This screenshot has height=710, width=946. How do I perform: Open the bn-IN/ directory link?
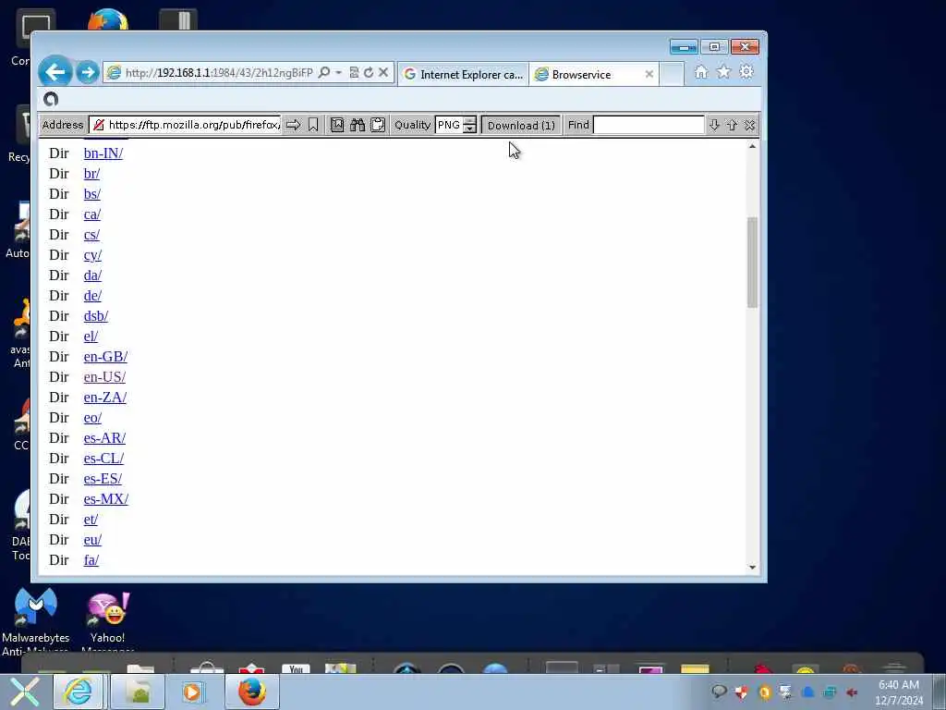103,153
